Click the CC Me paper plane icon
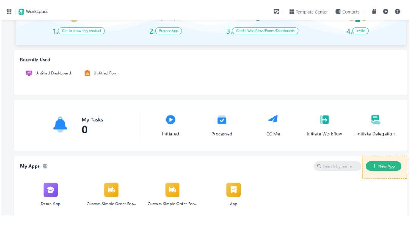This screenshot has width=410, height=229. (x=273, y=119)
